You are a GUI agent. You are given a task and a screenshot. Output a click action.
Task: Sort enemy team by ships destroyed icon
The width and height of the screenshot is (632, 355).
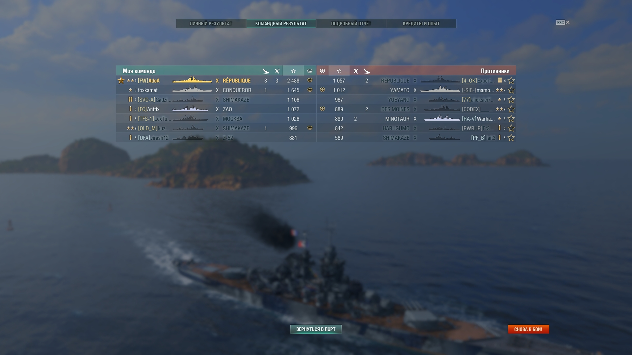(367, 71)
